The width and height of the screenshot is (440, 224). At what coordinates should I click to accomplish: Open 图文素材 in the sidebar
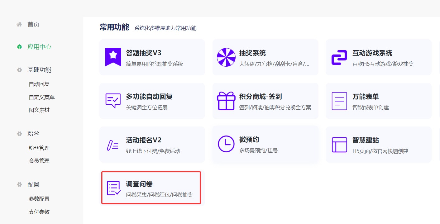click(x=39, y=110)
